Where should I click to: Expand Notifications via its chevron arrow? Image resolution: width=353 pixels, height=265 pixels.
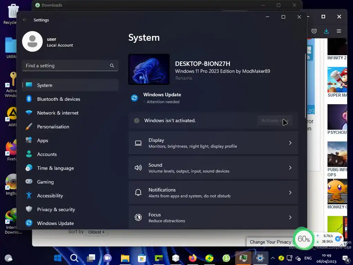pyautogui.click(x=290, y=193)
